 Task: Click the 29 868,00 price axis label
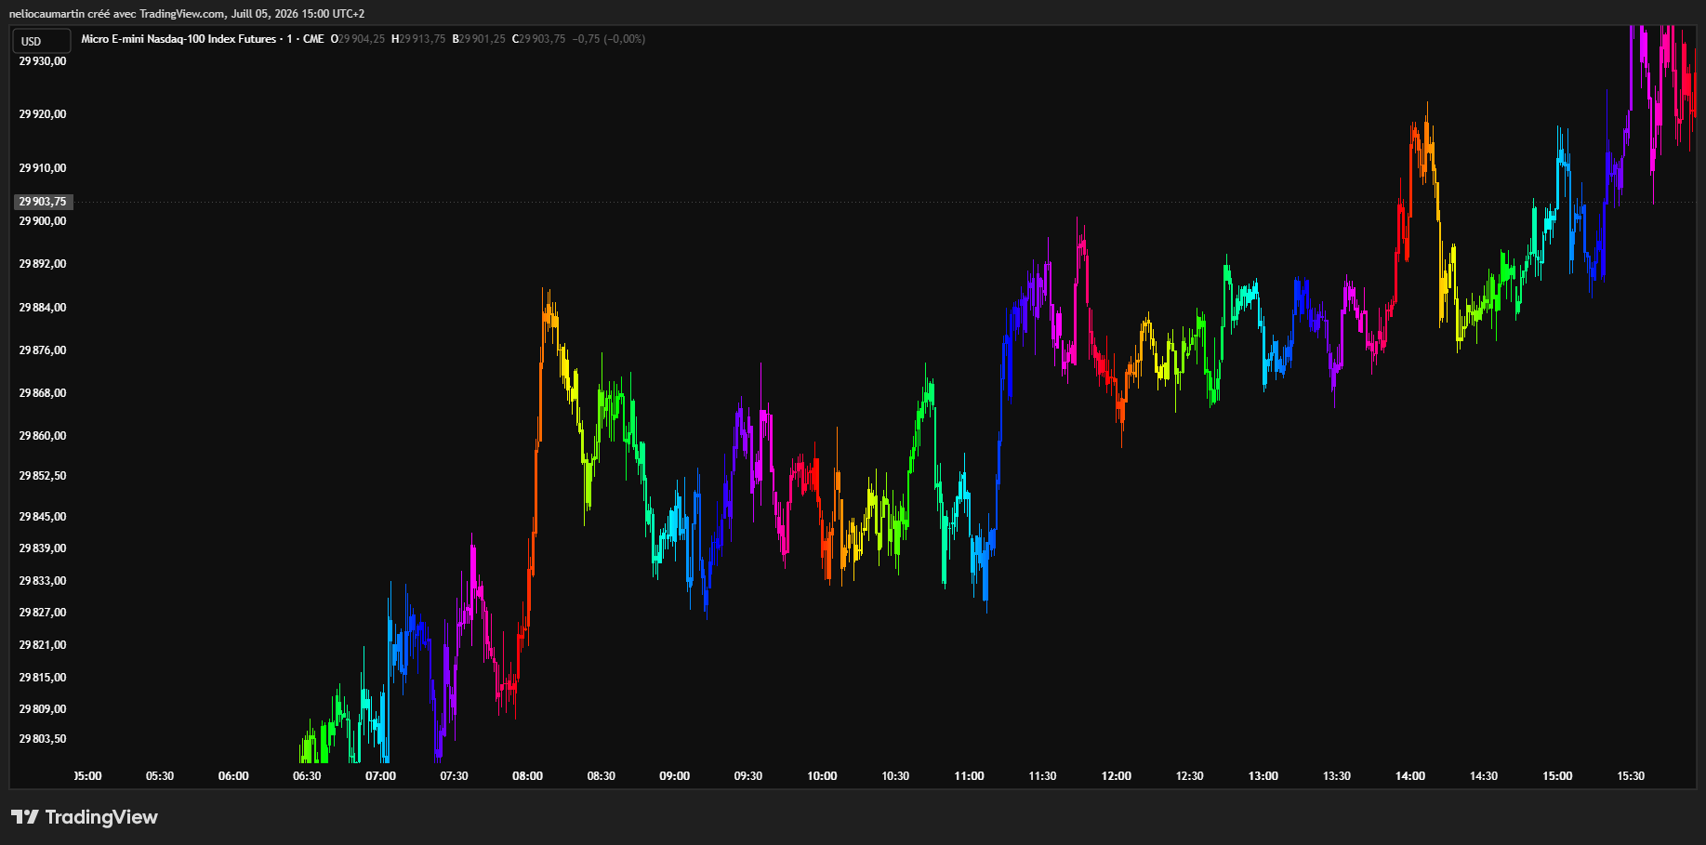43,393
